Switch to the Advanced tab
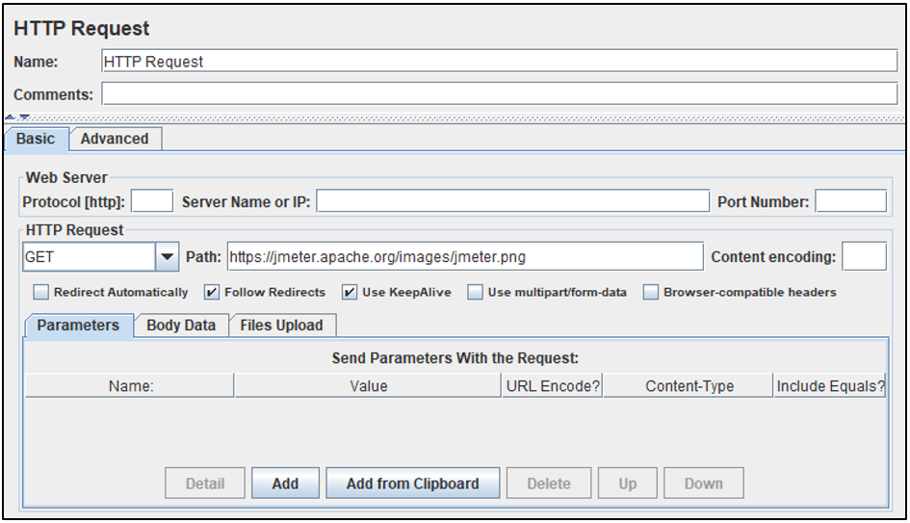Viewport: 910px width, 523px height. (x=115, y=139)
